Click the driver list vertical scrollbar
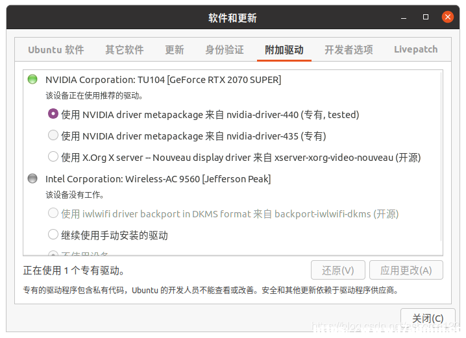The image size is (466, 338). [441, 156]
